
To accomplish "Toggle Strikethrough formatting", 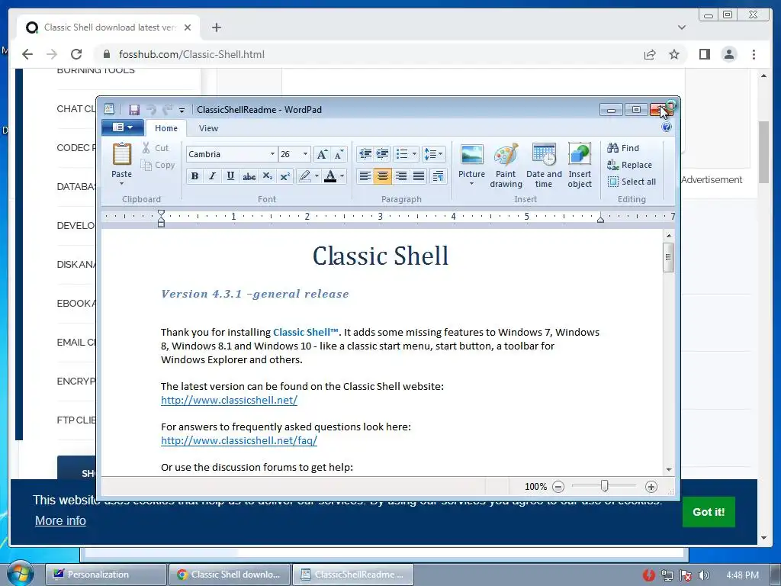I will [x=249, y=176].
